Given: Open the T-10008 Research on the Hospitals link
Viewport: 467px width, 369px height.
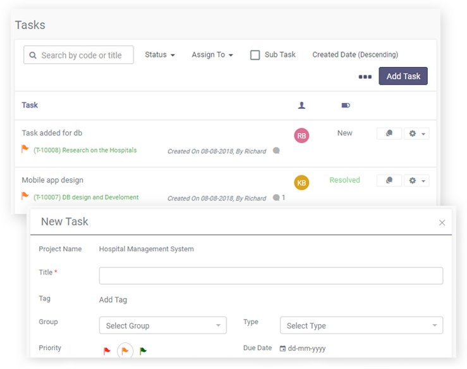Looking at the screenshot, I should tap(85, 151).
